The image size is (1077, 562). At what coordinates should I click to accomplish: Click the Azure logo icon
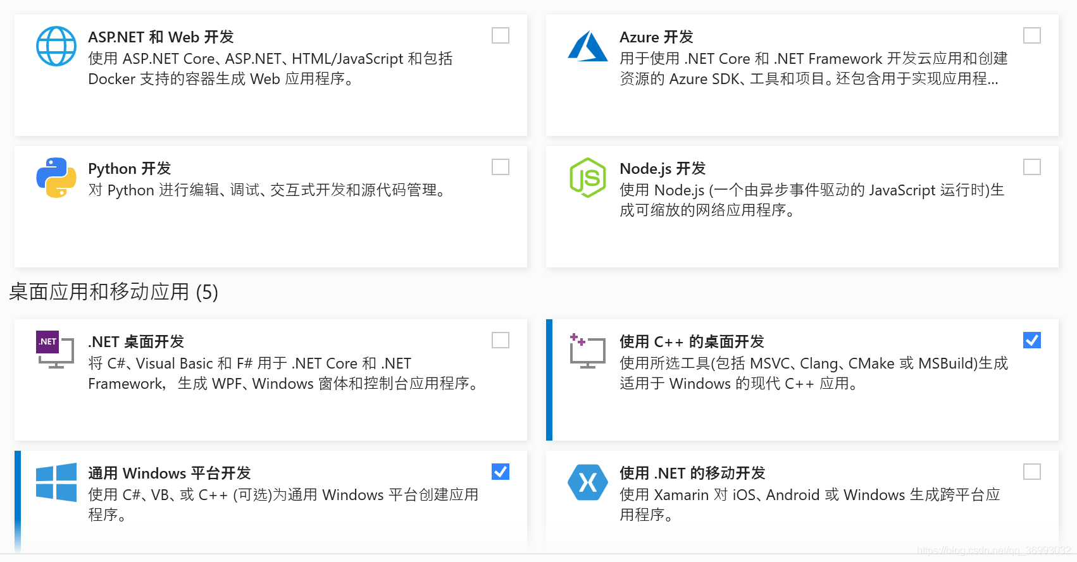click(x=588, y=46)
